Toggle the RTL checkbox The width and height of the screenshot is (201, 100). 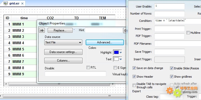88,68
